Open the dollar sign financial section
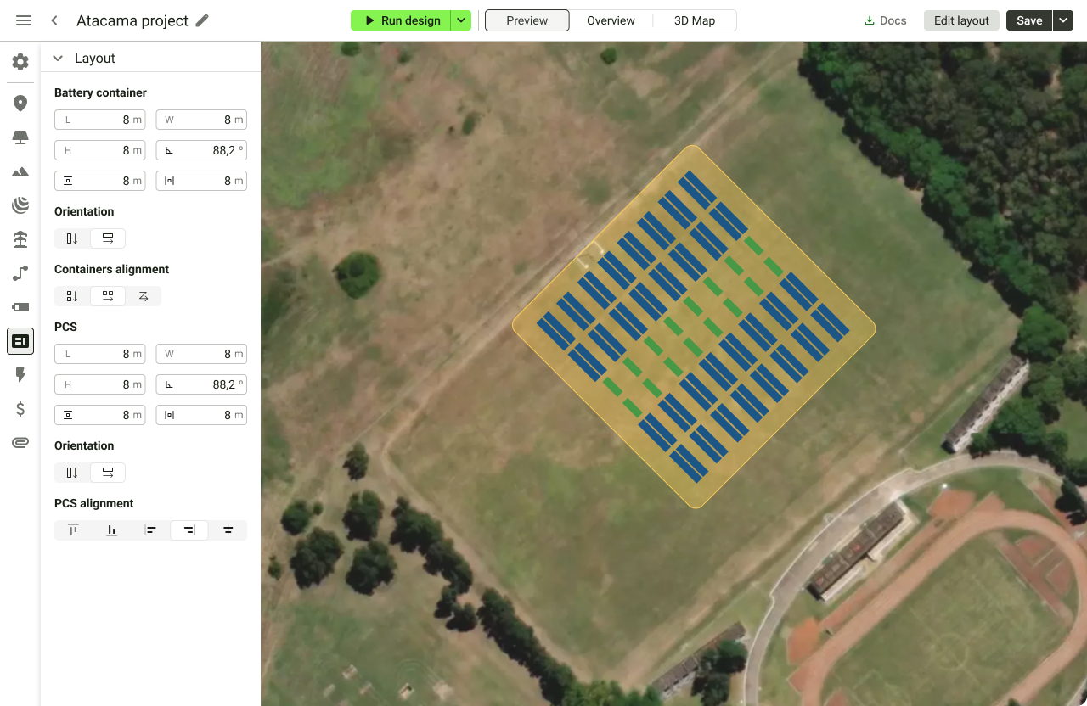 point(20,409)
